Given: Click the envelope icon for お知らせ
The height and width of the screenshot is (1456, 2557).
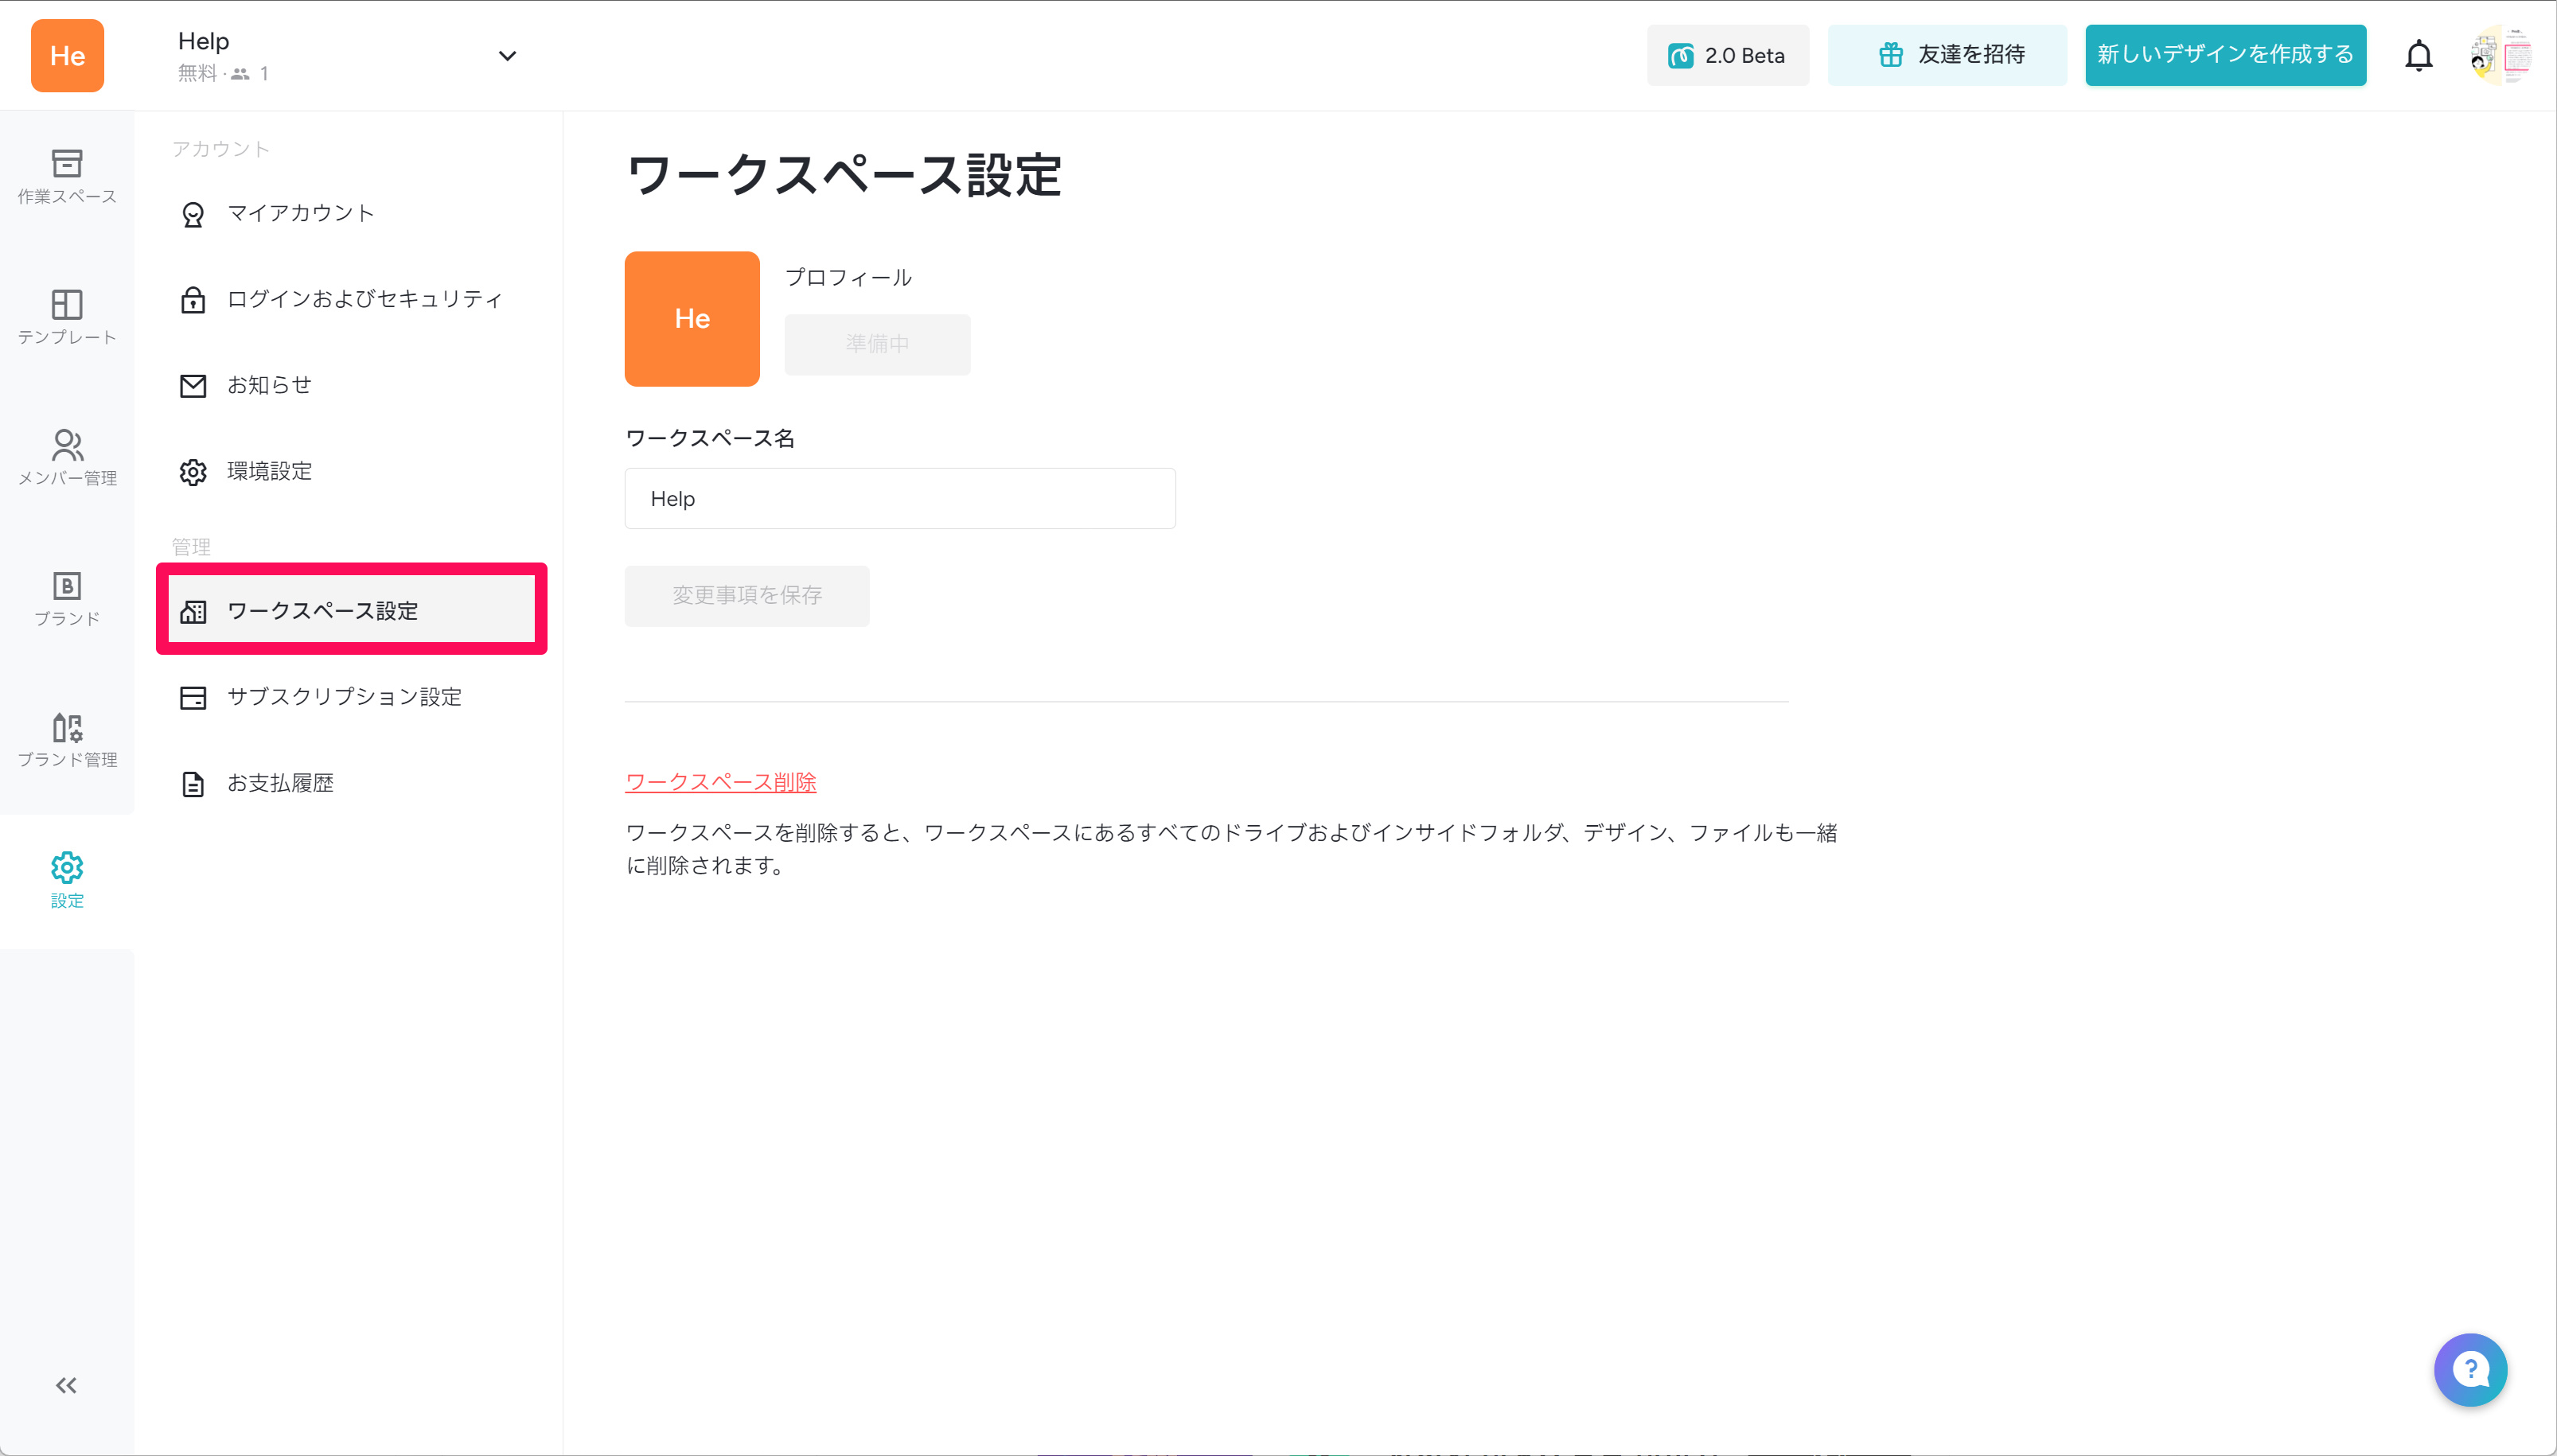Looking at the screenshot, I should 193,386.
